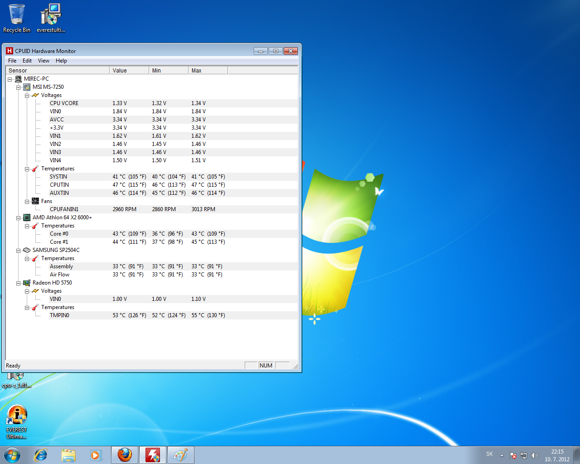Collapse the MSI MS-7250 node
The width and height of the screenshot is (580, 464).
tap(19, 87)
